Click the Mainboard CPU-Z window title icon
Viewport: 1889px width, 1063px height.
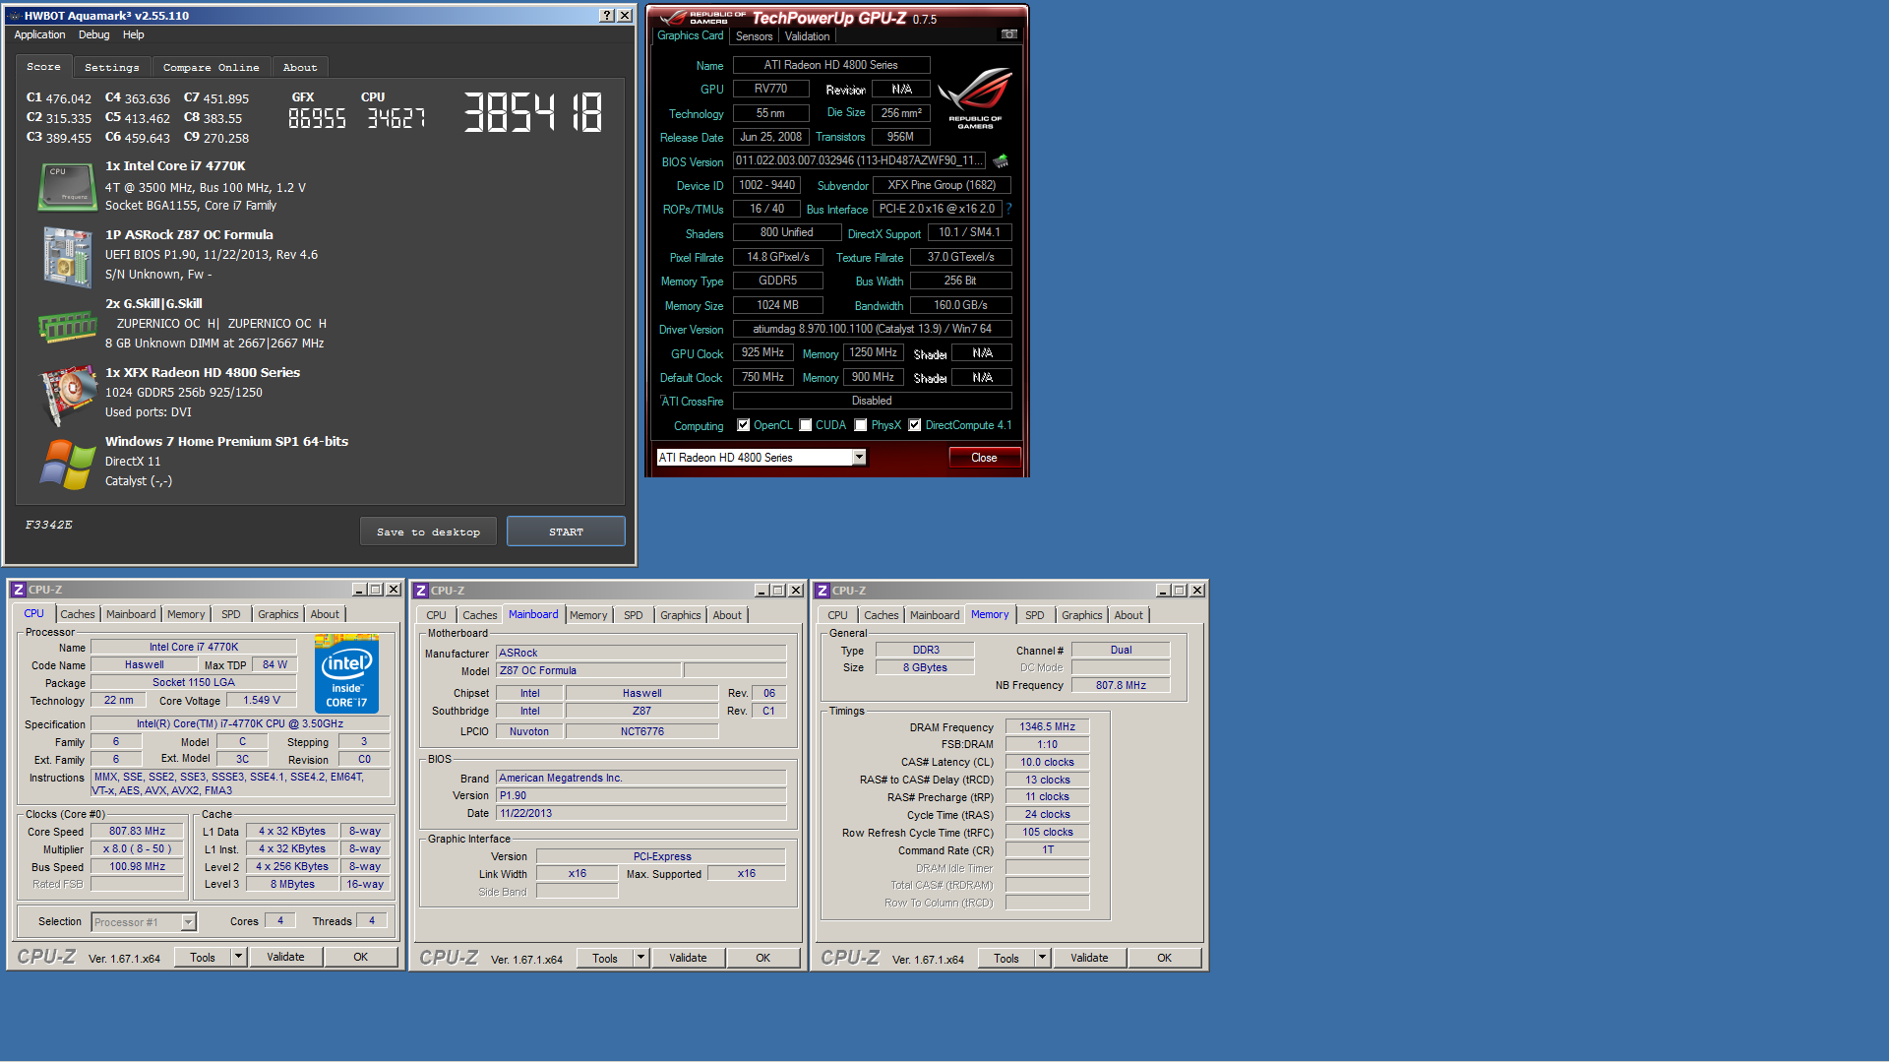(x=421, y=591)
